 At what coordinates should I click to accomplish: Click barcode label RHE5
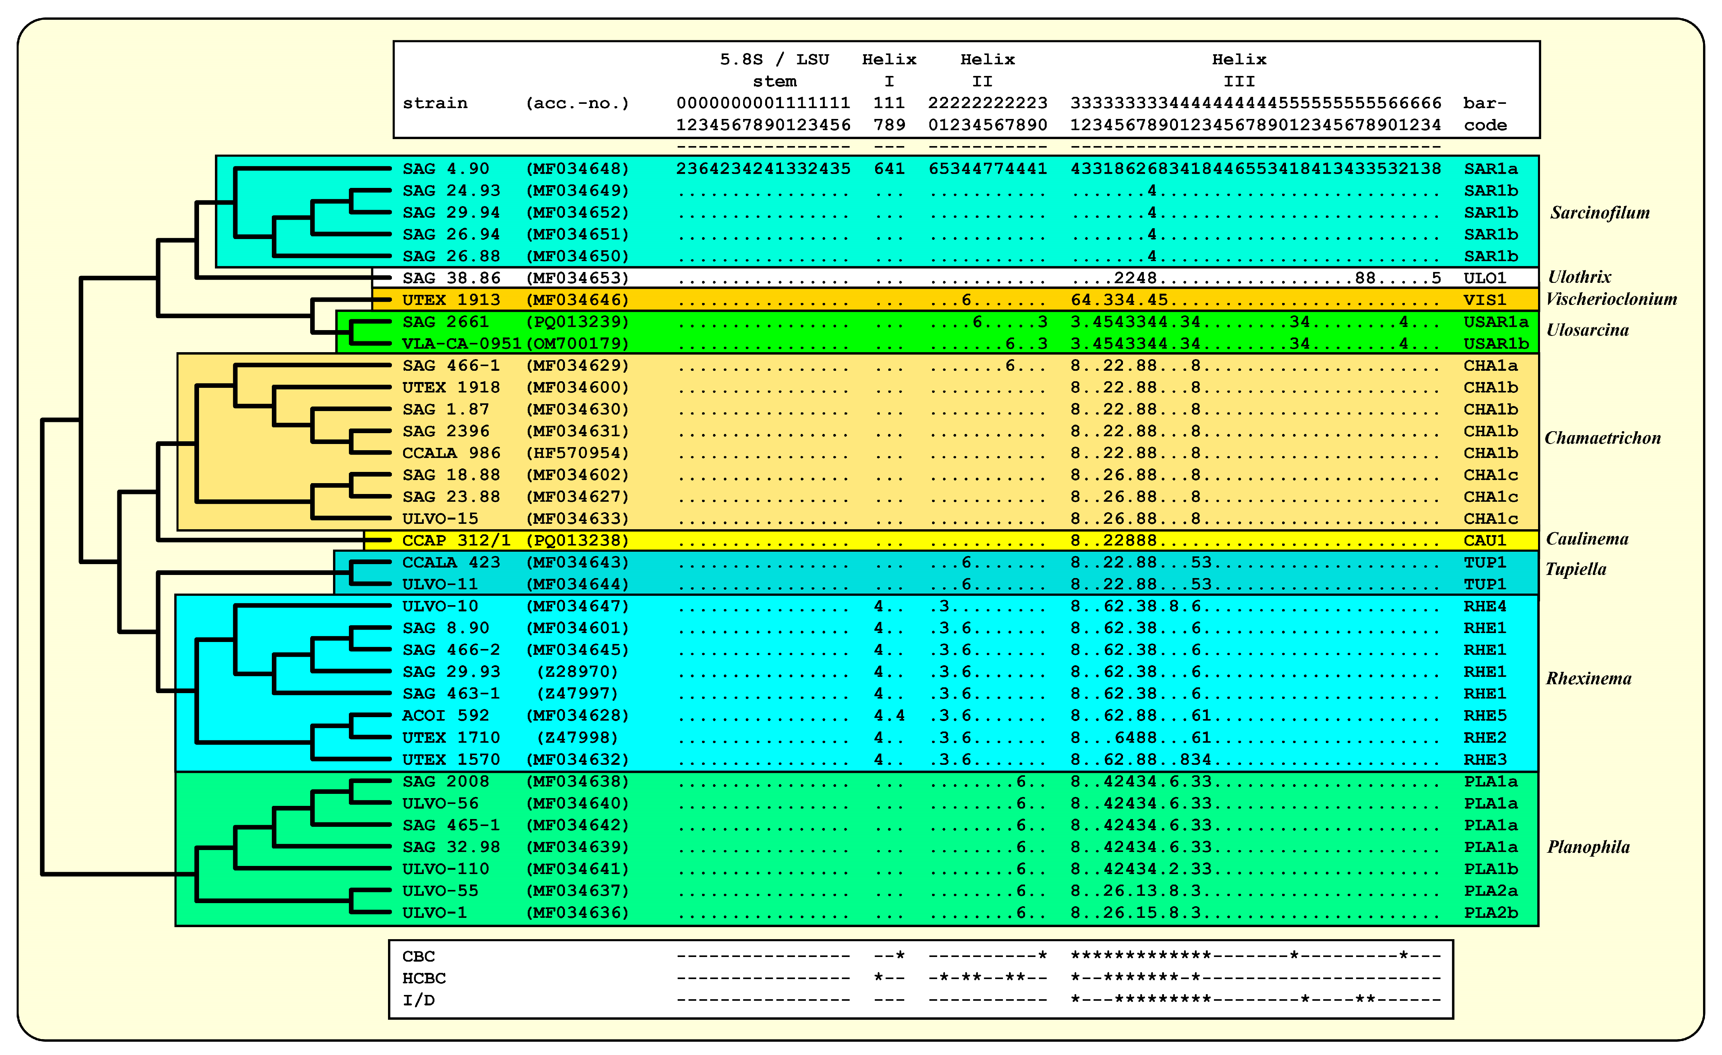(1485, 715)
